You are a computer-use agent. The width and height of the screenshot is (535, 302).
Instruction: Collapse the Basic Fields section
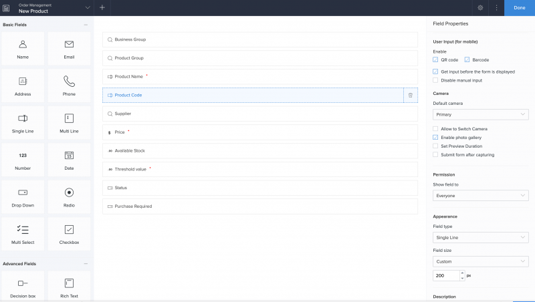pyautogui.click(x=86, y=25)
